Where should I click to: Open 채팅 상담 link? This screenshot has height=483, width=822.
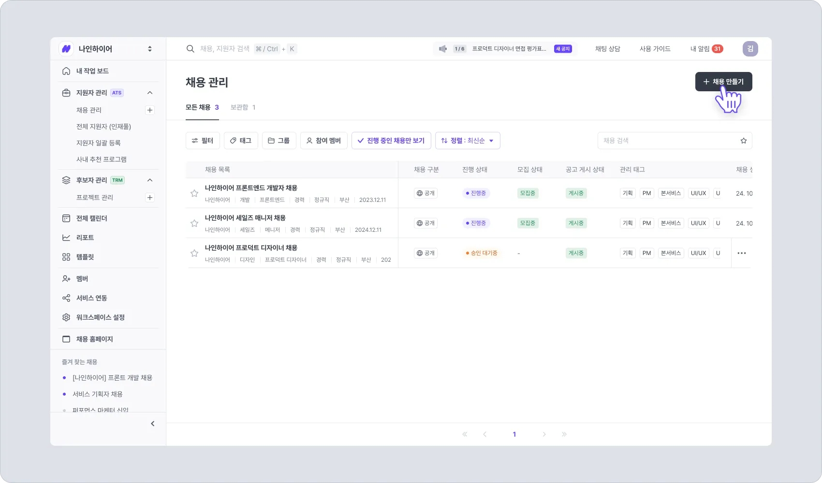pyautogui.click(x=607, y=49)
